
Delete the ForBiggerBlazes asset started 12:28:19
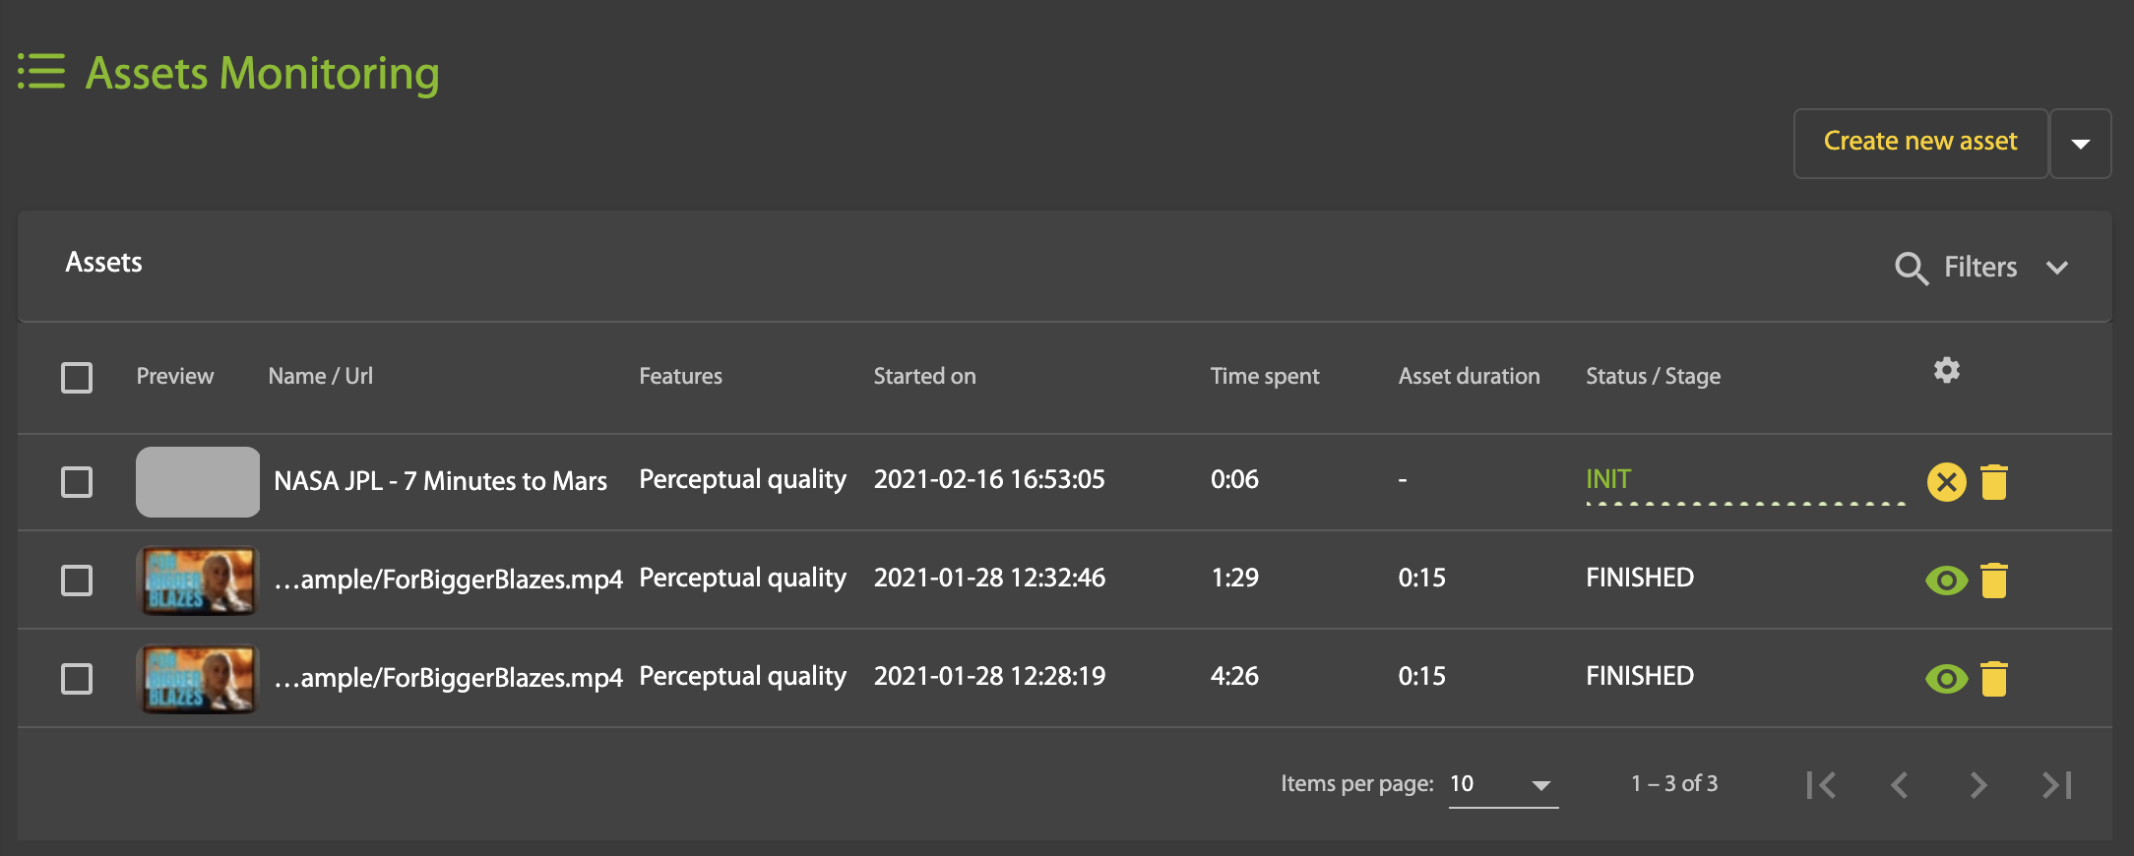pyautogui.click(x=1994, y=679)
